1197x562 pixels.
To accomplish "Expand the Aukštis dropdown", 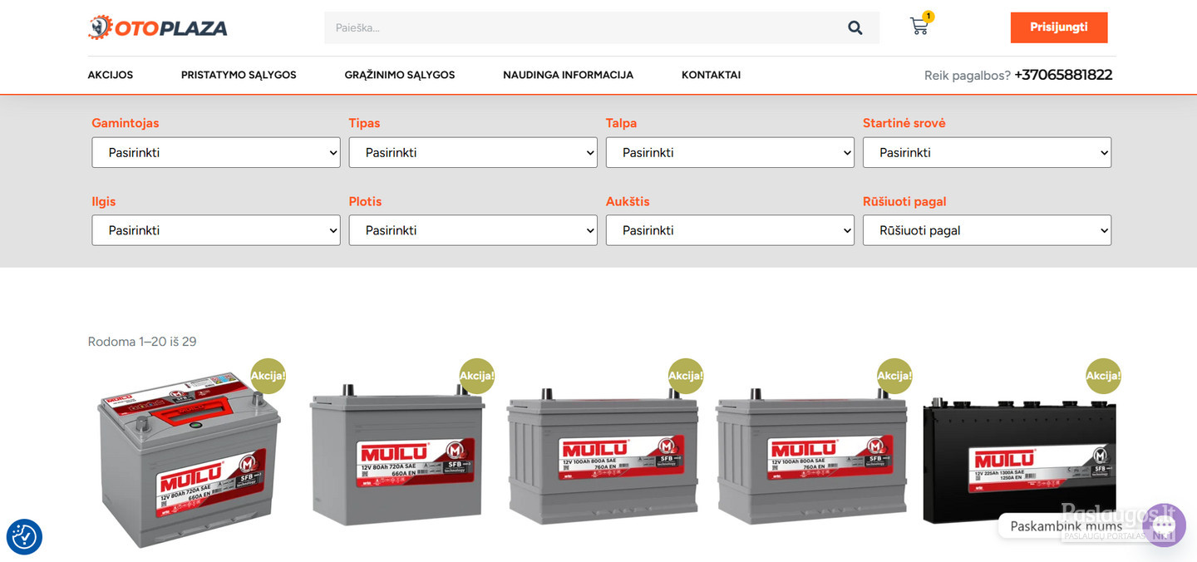I will [x=730, y=230].
